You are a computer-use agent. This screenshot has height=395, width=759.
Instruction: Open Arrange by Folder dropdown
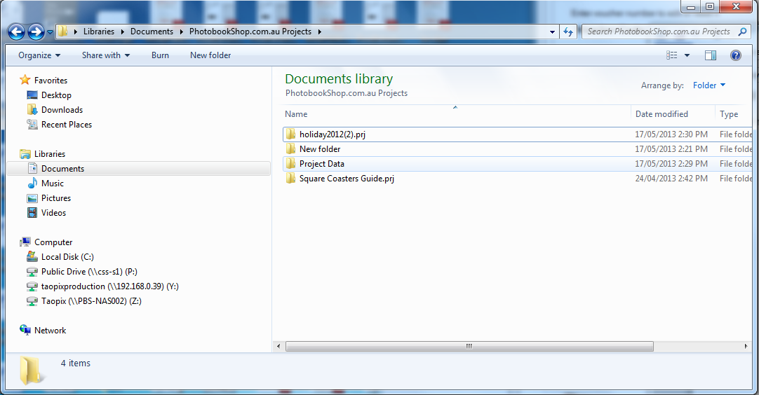[x=709, y=85]
